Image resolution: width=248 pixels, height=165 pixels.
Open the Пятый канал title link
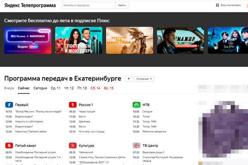(26, 146)
